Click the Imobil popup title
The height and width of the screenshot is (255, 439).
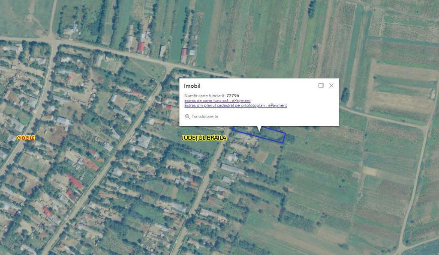point(192,86)
